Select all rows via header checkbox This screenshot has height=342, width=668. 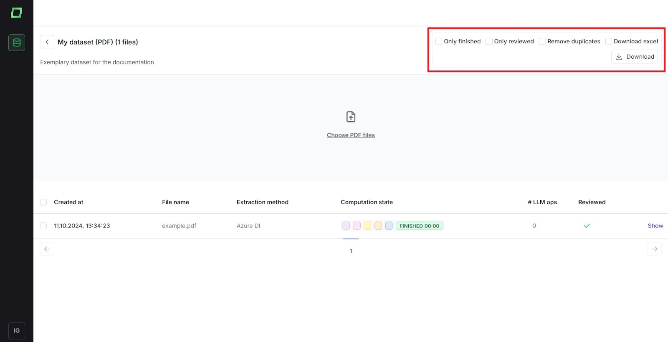point(43,202)
